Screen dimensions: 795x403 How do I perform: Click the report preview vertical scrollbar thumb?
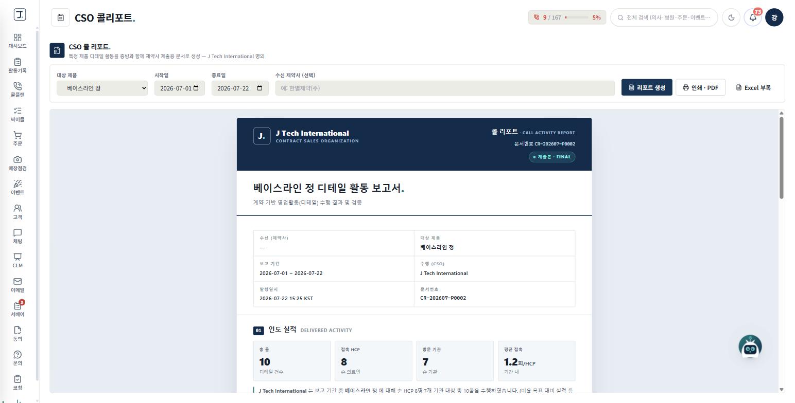pos(782,158)
